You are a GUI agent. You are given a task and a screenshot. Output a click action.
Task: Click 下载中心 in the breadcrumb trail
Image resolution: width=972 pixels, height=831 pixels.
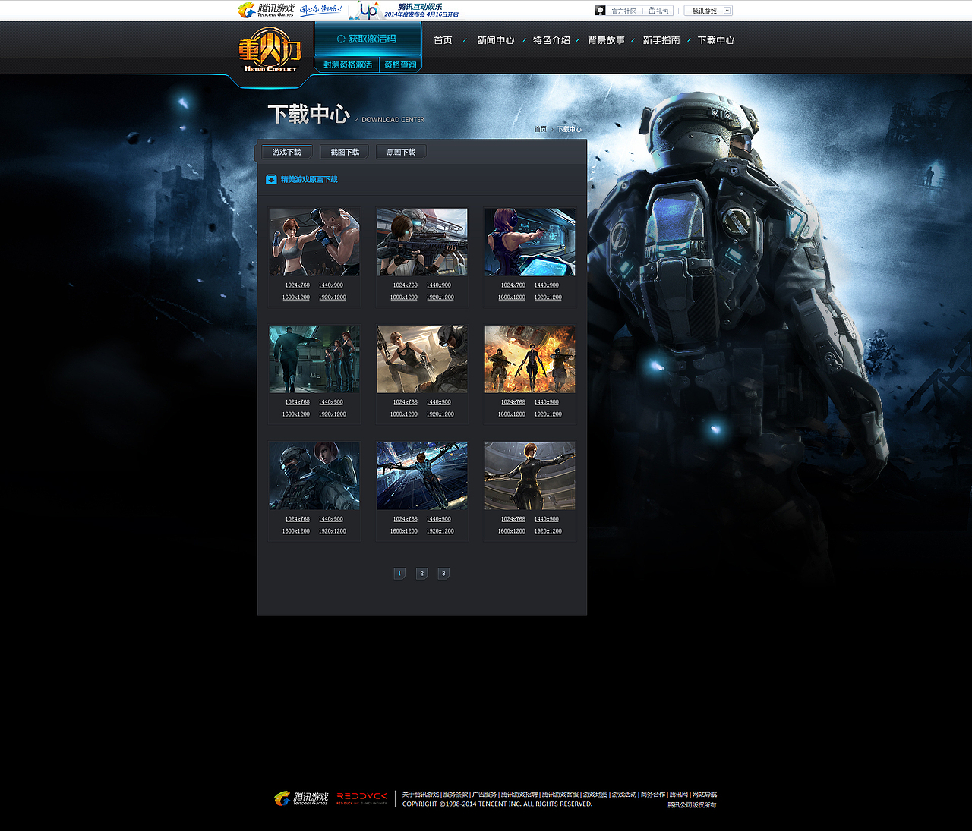tap(569, 129)
